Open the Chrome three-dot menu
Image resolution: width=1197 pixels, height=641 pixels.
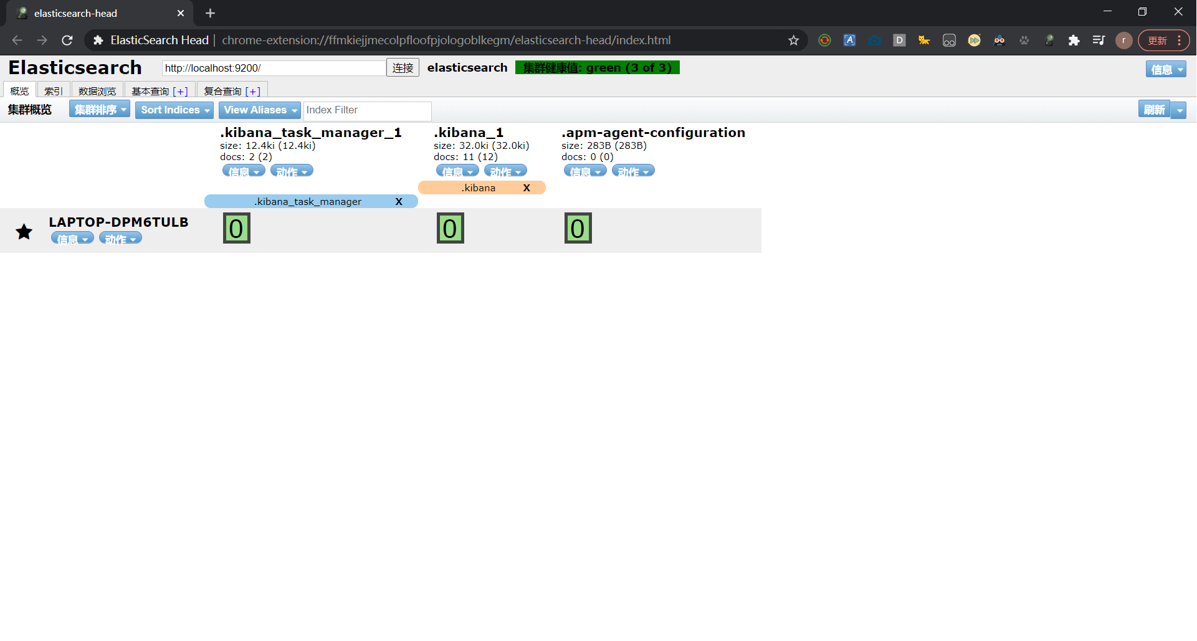[x=1179, y=40]
